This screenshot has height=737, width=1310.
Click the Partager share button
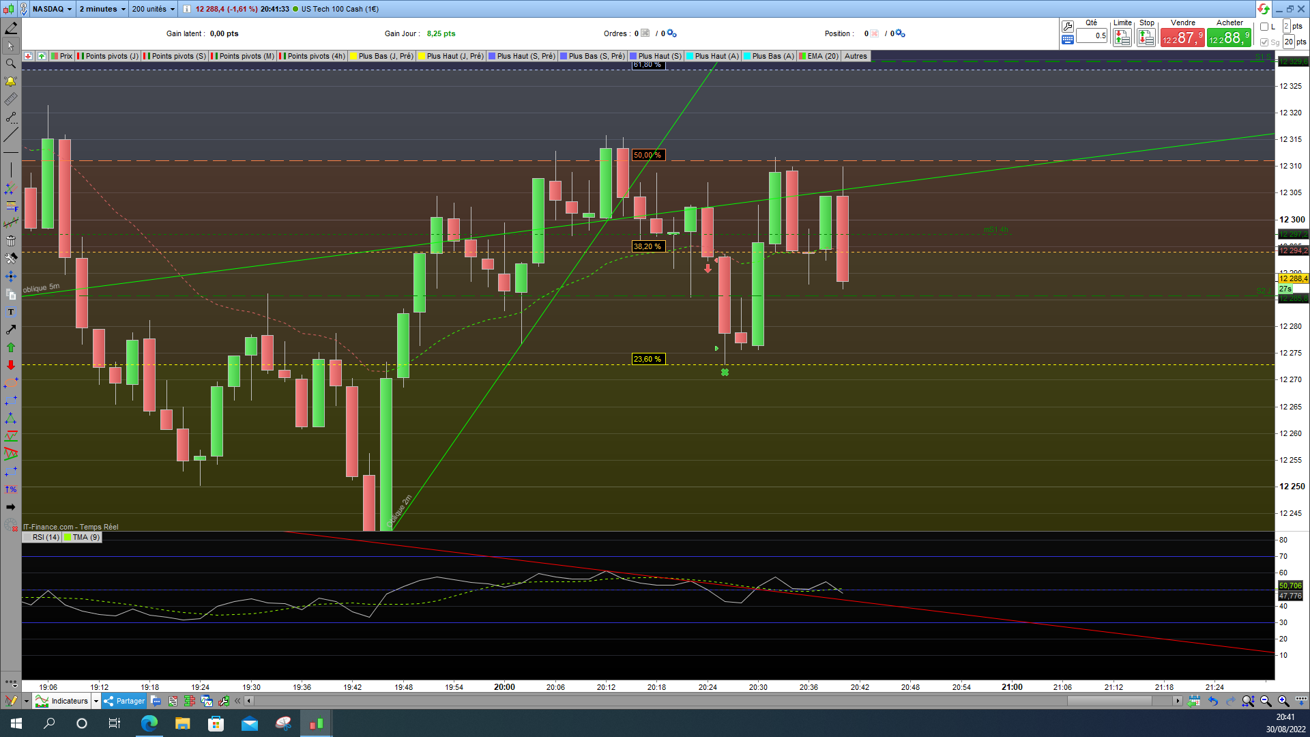pos(125,701)
